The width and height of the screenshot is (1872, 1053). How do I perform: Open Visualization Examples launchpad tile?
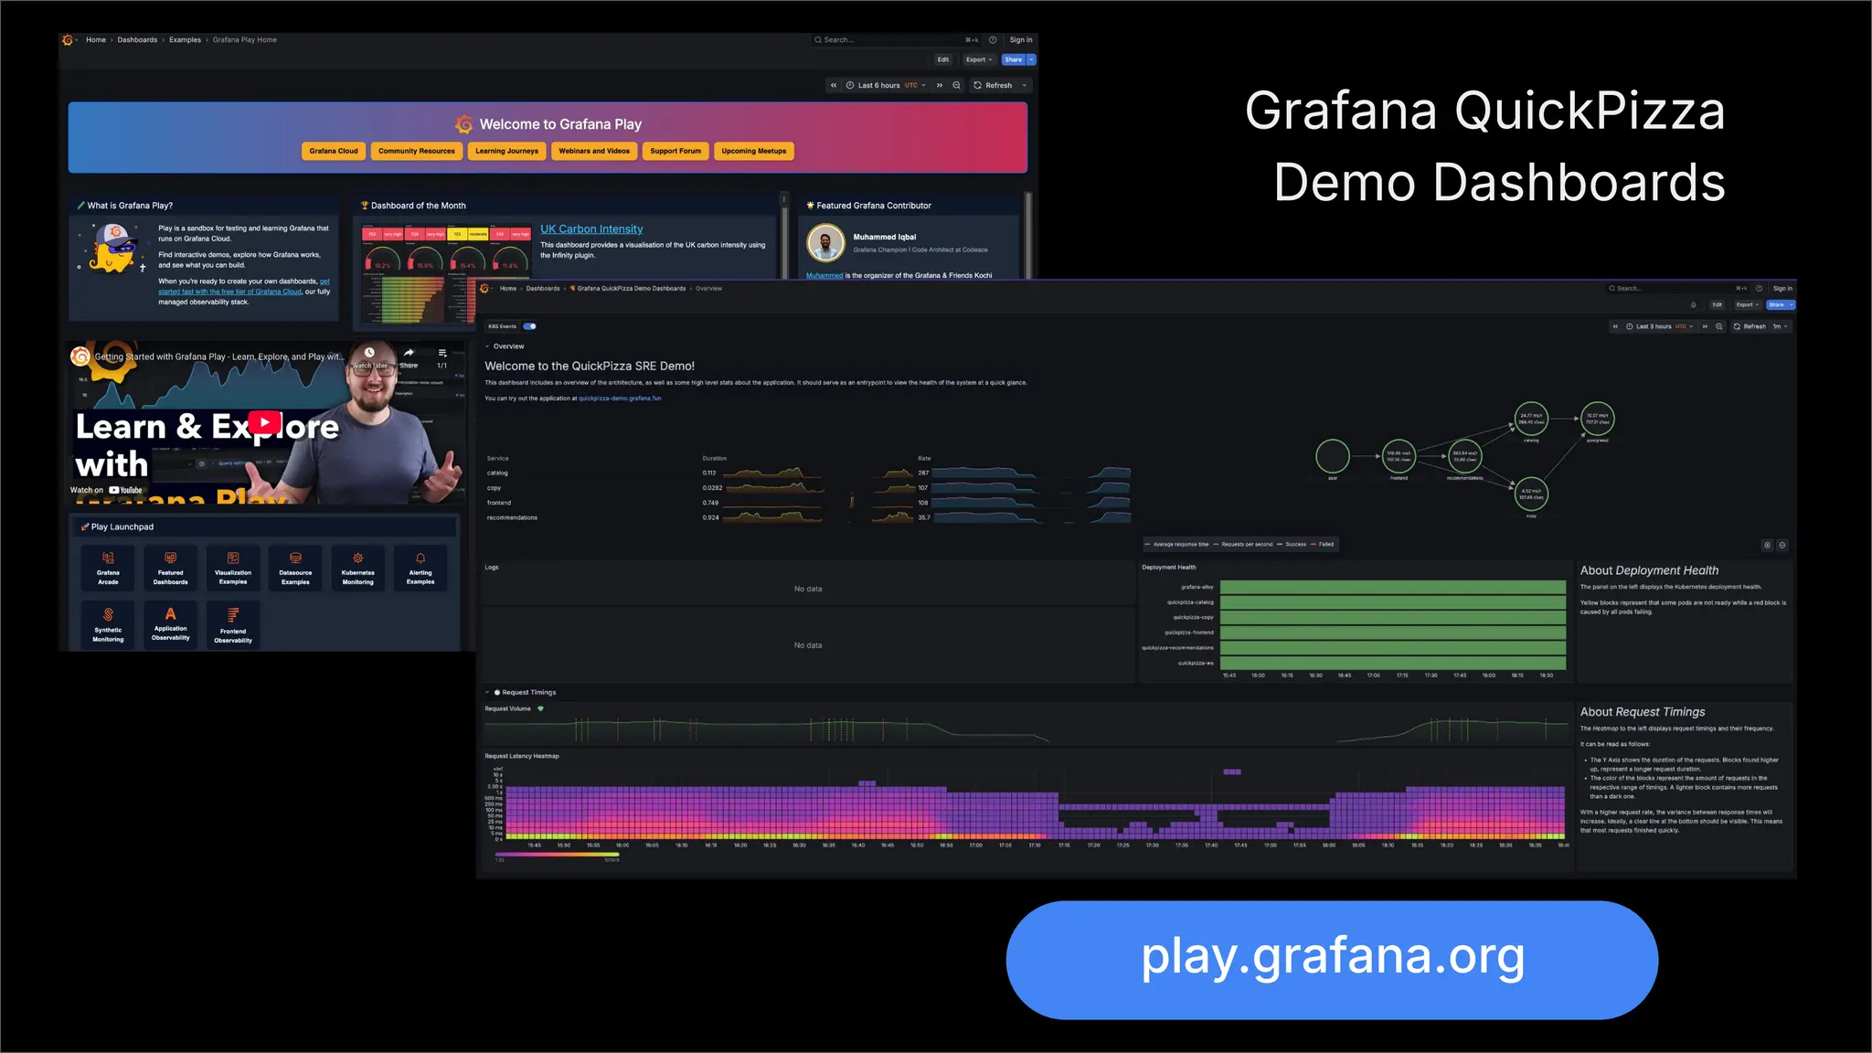click(x=233, y=568)
